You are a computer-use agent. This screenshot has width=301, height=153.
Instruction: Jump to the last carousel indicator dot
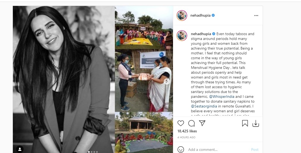coord(97,152)
